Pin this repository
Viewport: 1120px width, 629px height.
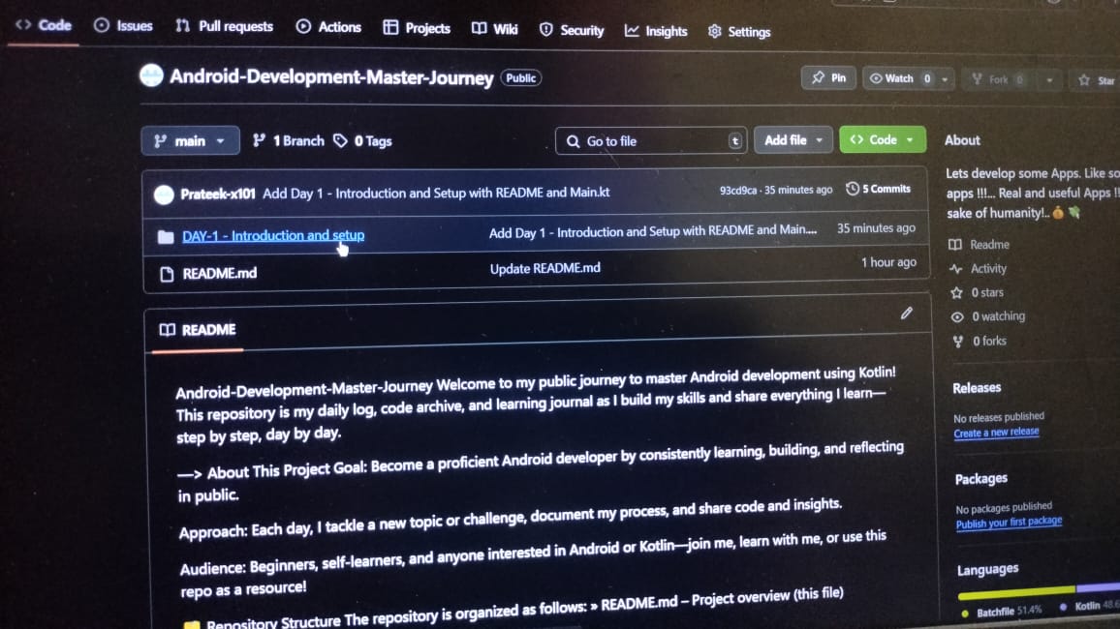[828, 78]
